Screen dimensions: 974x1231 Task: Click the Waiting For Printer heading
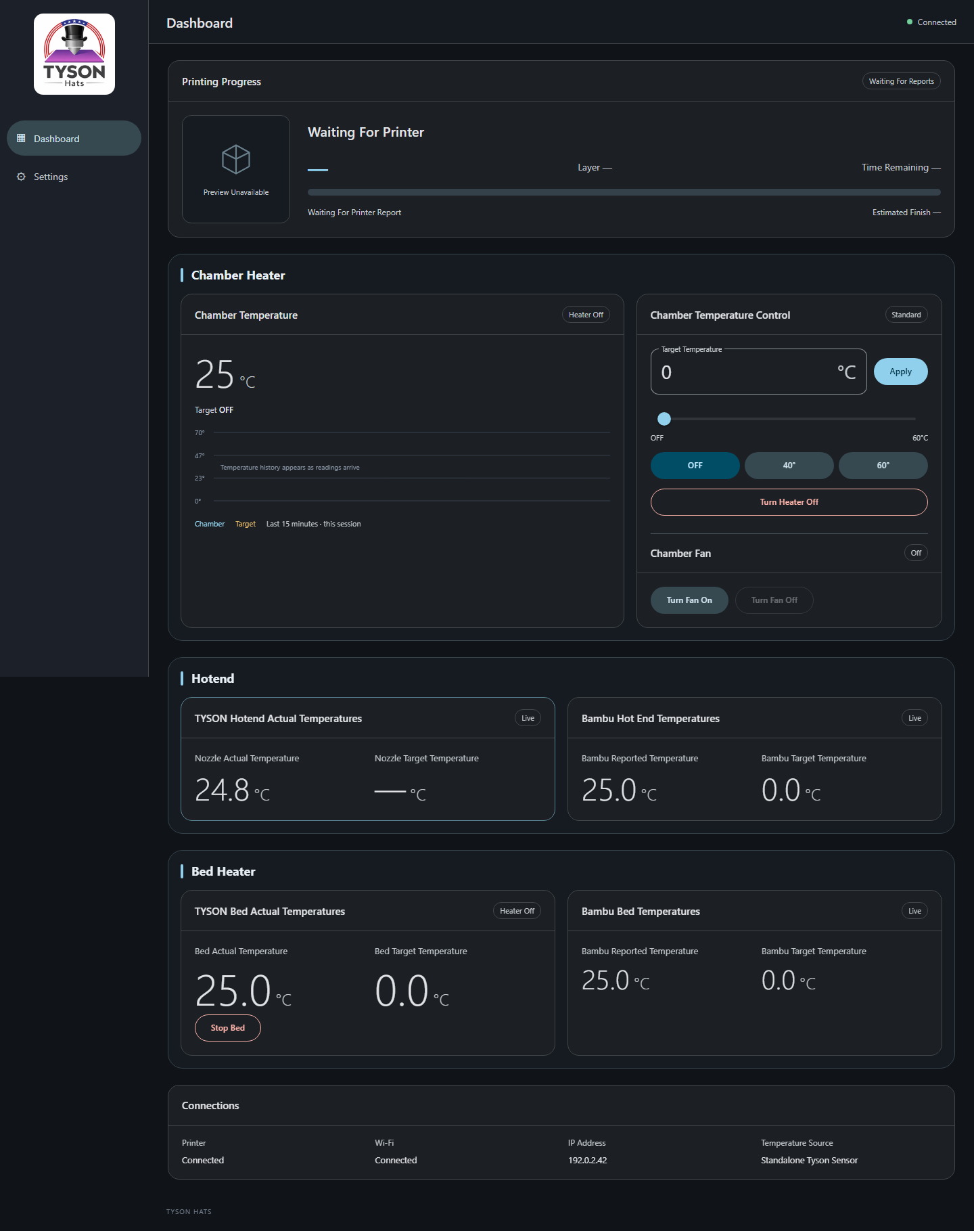coord(366,132)
